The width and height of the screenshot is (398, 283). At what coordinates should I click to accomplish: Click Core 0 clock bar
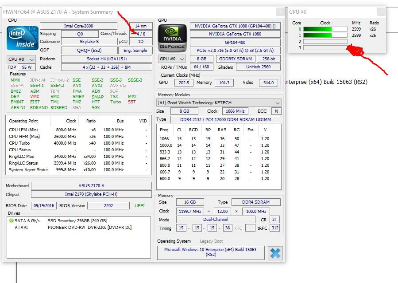pos(325,29)
